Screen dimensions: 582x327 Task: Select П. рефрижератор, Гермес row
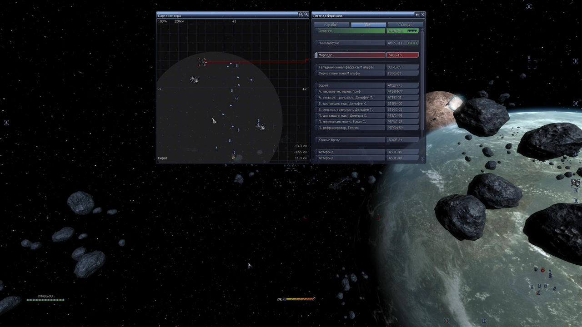(366, 128)
